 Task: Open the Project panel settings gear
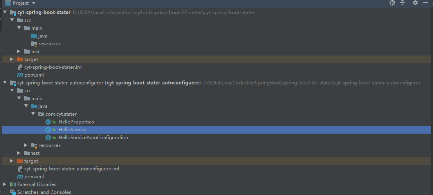pos(415,3)
